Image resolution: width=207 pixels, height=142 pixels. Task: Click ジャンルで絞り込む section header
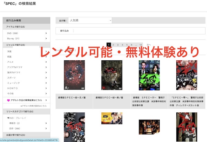click(x=27, y=45)
